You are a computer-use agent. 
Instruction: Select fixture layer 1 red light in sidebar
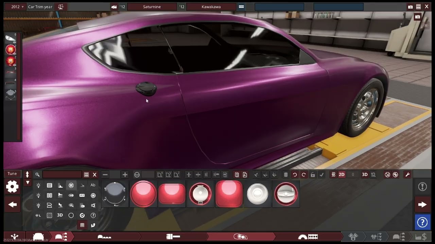11,50
